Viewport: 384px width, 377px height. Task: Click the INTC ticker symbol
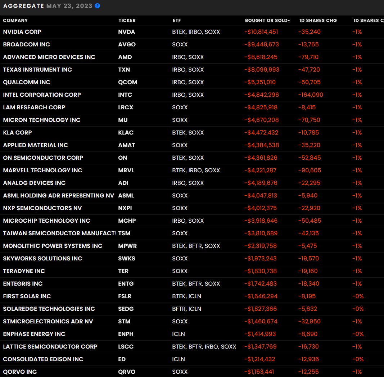pos(125,95)
